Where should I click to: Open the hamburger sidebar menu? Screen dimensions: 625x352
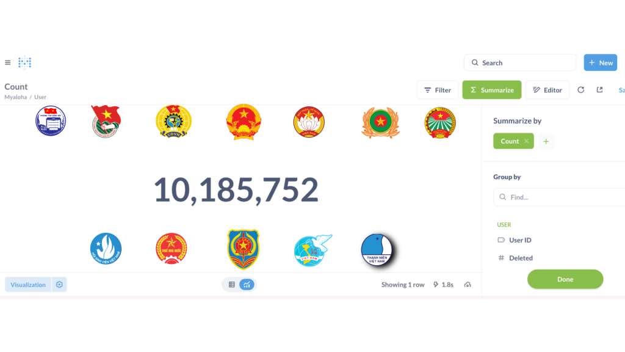[x=7, y=63]
